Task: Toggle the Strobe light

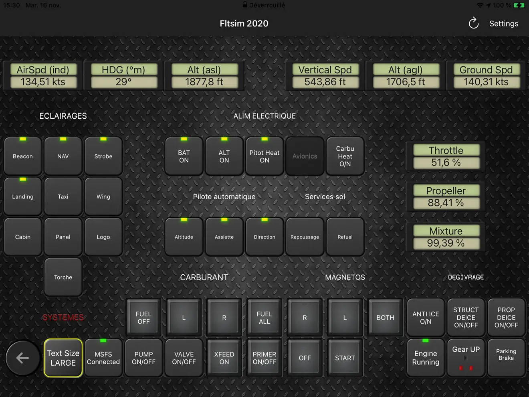Action: (x=103, y=156)
